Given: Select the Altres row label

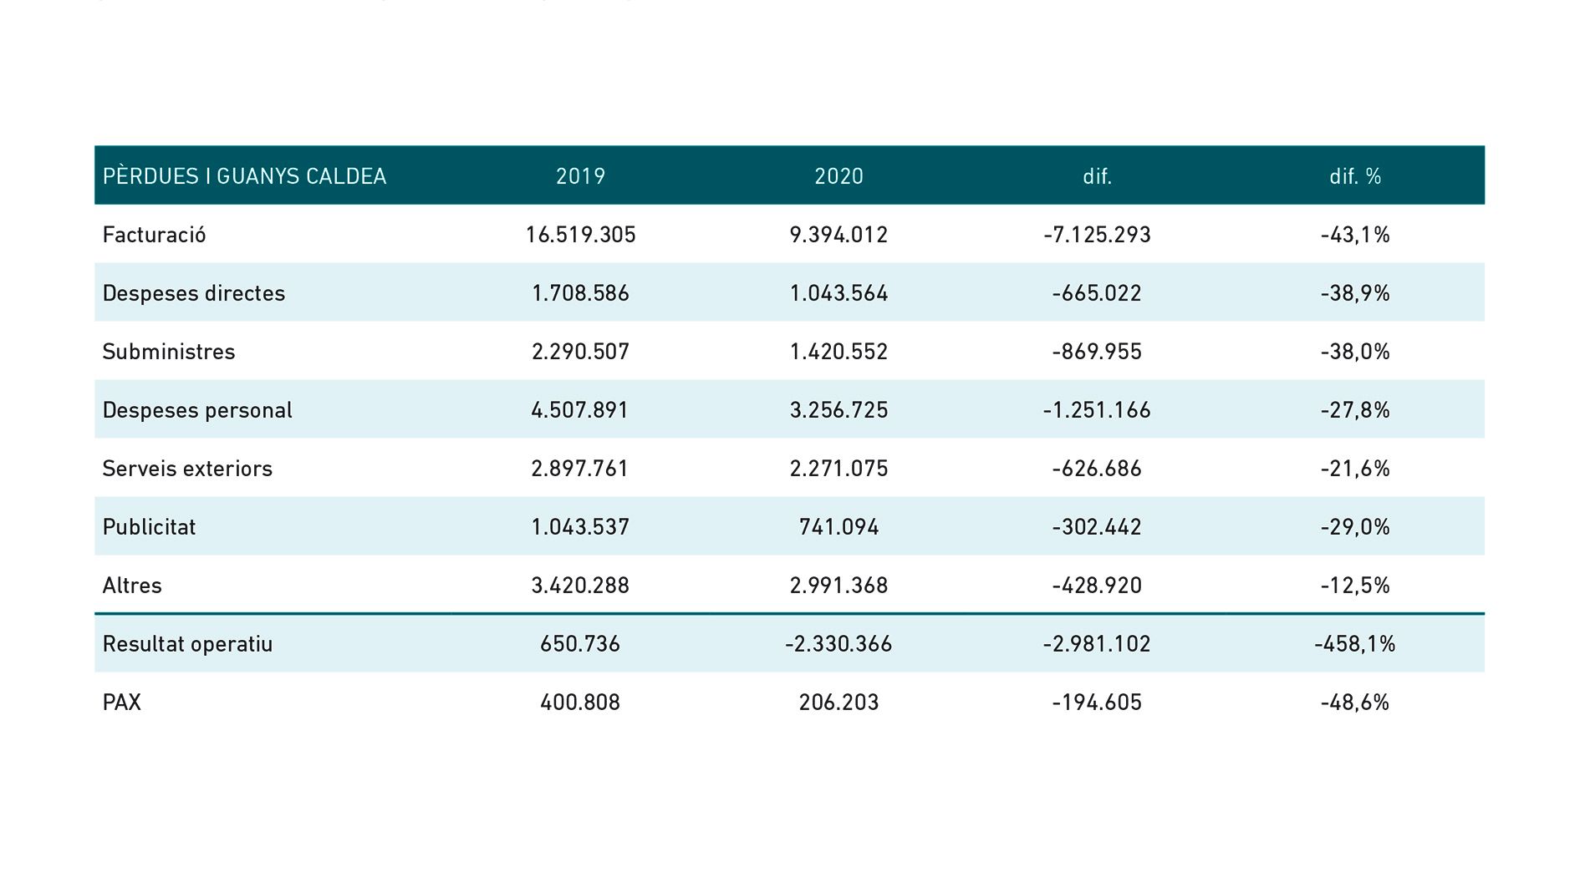Looking at the screenshot, I should (x=132, y=586).
